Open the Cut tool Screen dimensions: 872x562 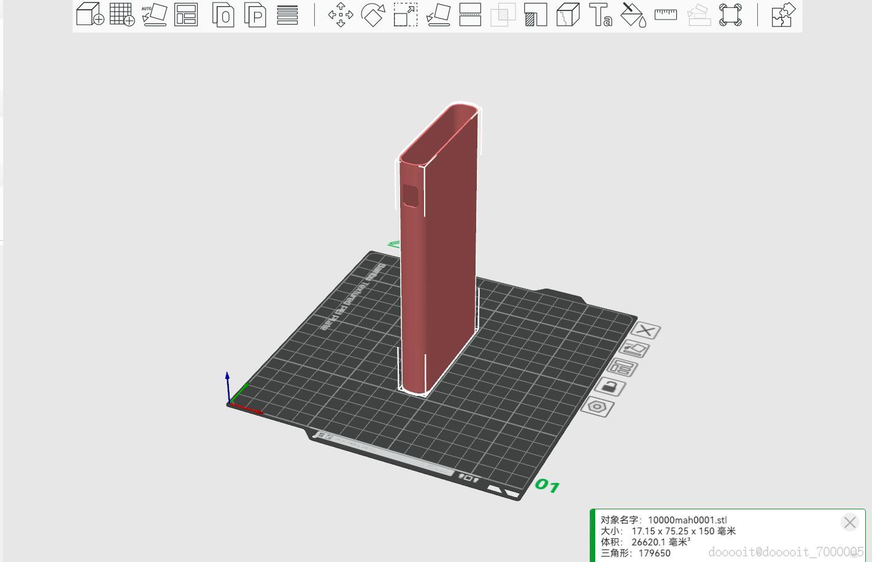pyautogui.click(x=470, y=15)
